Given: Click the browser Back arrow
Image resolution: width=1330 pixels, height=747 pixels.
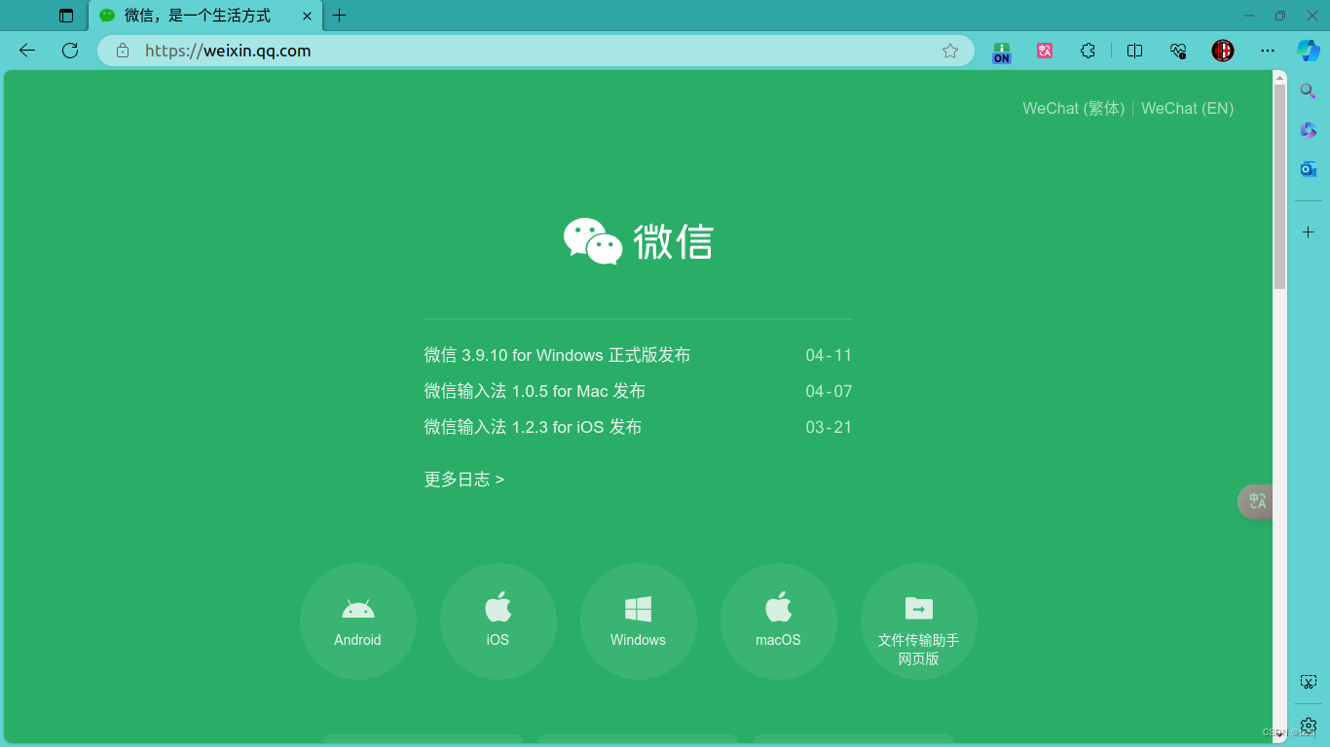Looking at the screenshot, I should tap(27, 51).
